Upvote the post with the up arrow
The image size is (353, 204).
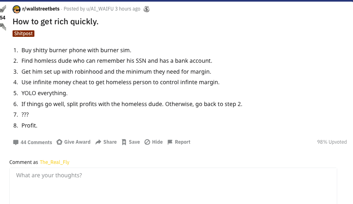point(3,9)
